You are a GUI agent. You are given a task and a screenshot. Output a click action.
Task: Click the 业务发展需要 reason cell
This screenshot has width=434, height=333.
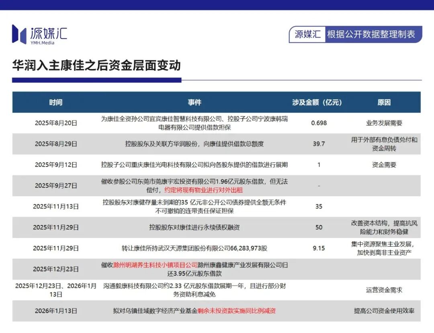pos(384,123)
